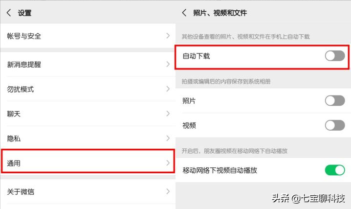The height and width of the screenshot is (209, 351).
Task: Select the 通用 menu item
Action: 14,163
